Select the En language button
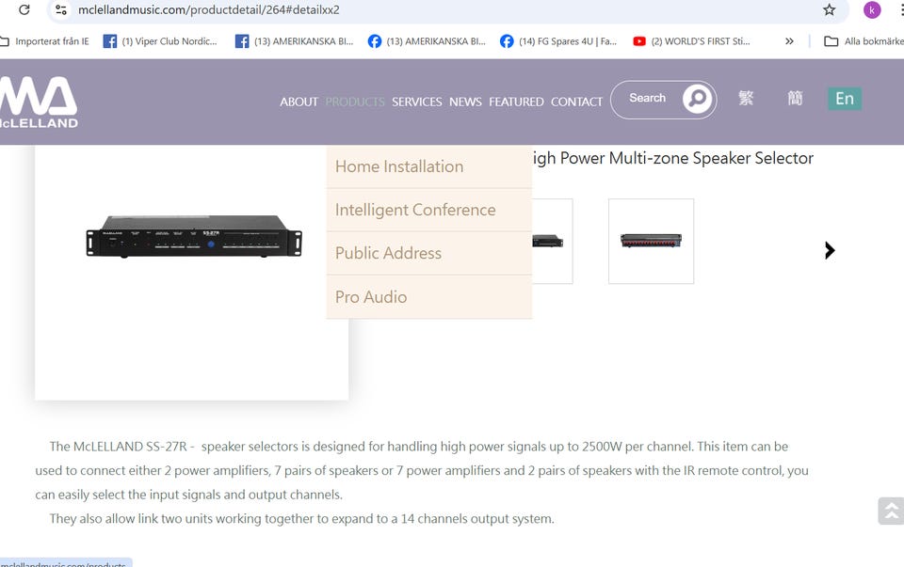Viewport: 904px width, 567px height. point(845,99)
